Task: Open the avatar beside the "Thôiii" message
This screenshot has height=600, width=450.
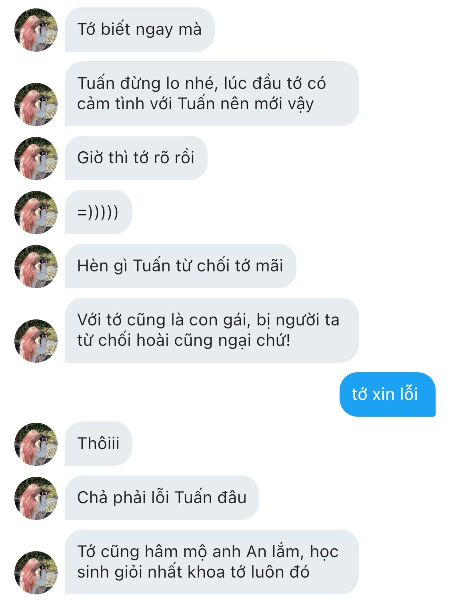Action: coord(36,444)
